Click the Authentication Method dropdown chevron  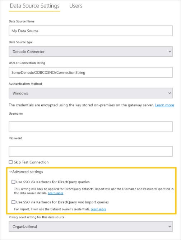point(170,93)
